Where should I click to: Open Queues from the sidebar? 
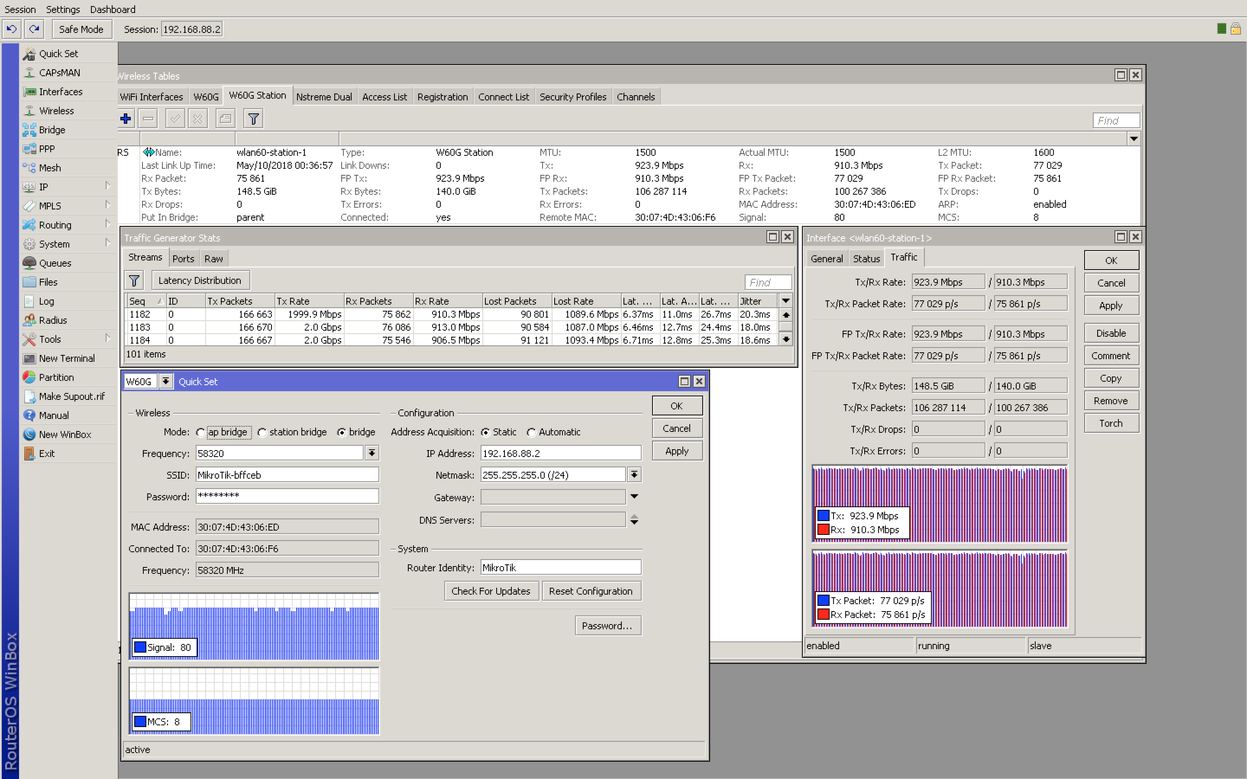coord(55,263)
